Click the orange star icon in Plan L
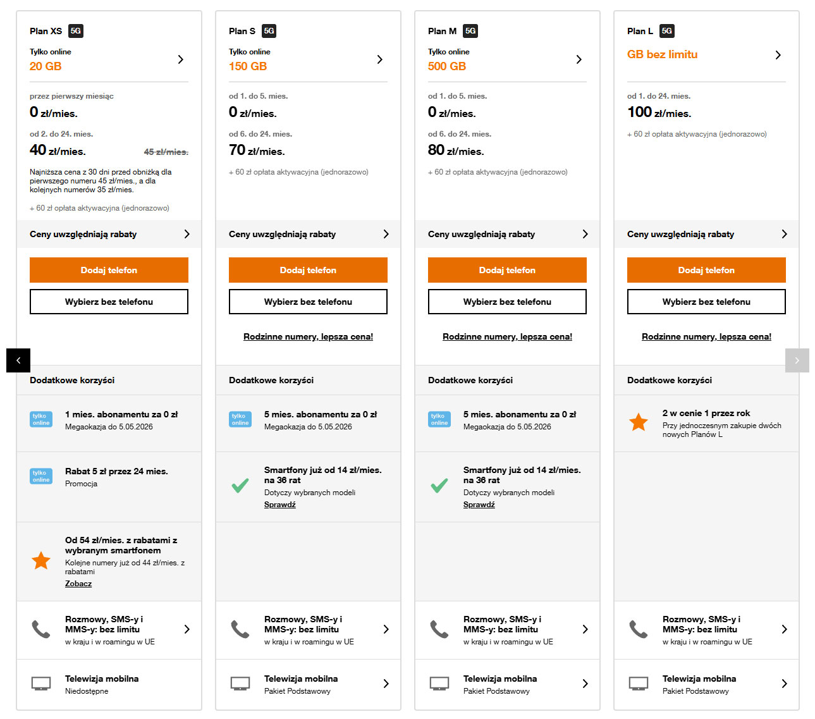815x719 pixels. [x=639, y=422]
